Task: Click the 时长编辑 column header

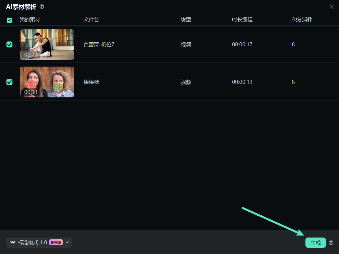Action: pos(242,20)
